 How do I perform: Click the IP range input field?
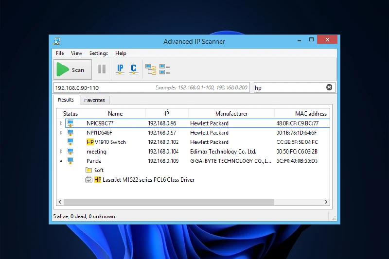point(152,88)
